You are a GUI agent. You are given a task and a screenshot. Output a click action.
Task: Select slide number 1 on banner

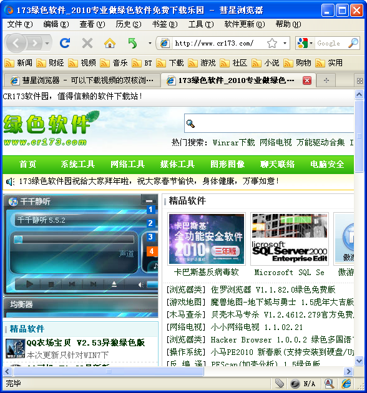pos(150,210)
